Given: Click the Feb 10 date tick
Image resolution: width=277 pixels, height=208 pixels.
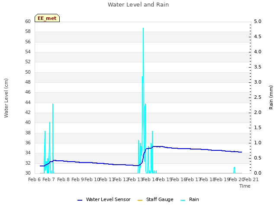Looking at the screenshot, I should pyautogui.click(x=92, y=179).
